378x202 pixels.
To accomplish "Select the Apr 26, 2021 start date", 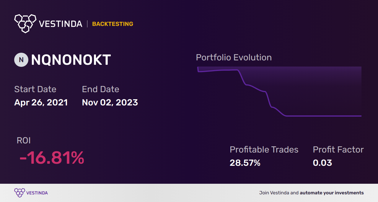I will pyautogui.click(x=41, y=102).
